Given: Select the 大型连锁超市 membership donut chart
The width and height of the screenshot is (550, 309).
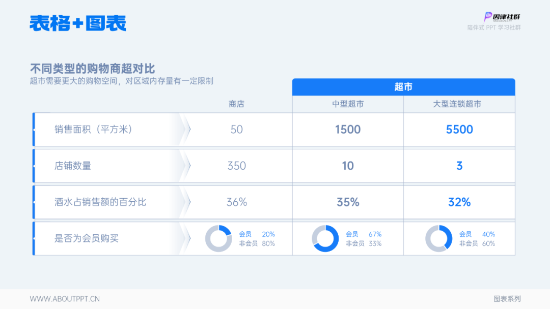Looking at the screenshot, I should [x=439, y=239].
